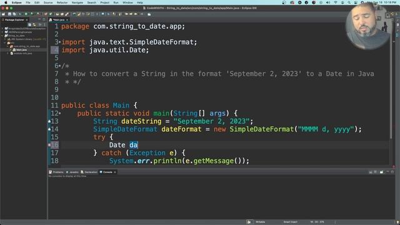Open the macOS volume control
Image resolution: width=400 pixels, height=225 pixels.
tap(328, 2)
